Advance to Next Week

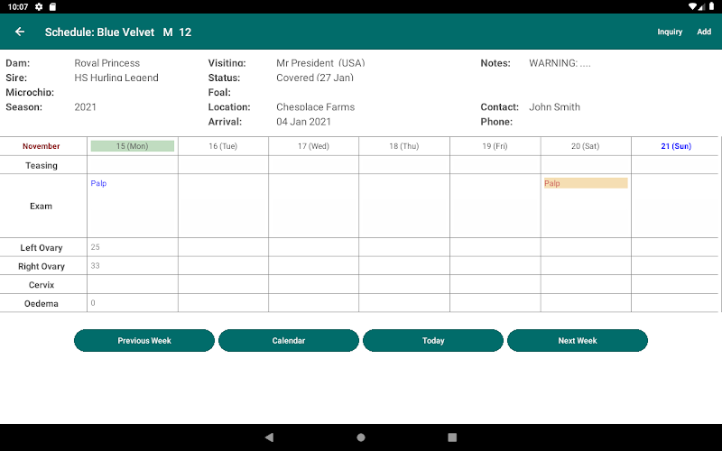tap(578, 341)
